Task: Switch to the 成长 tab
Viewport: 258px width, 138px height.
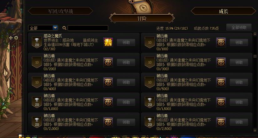Action: [223, 11]
